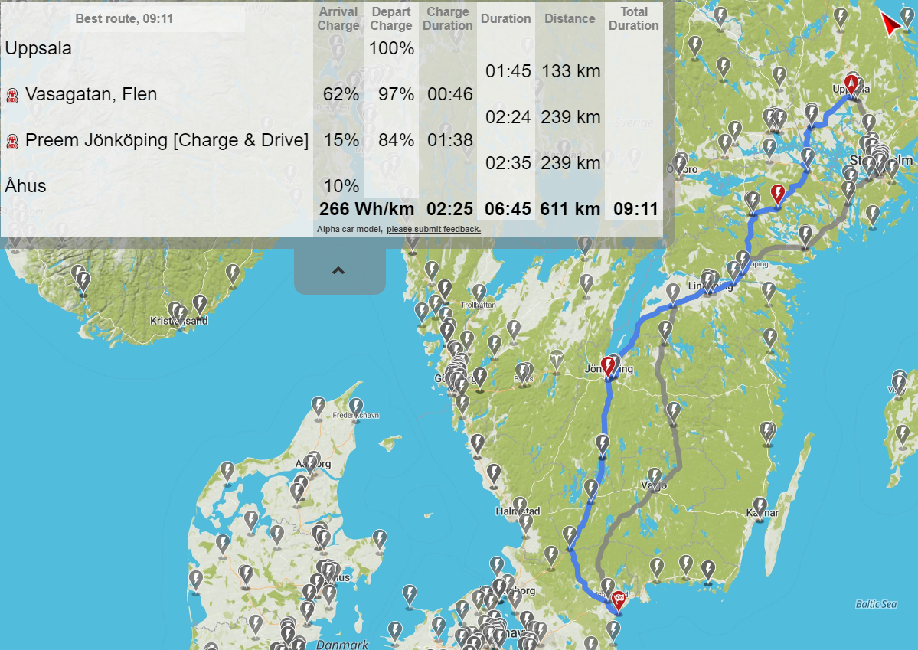Click the 01:38 charge duration at Jönköping
Image resolution: width=918 pixels, height=650 pixels.
coord(450,141)
